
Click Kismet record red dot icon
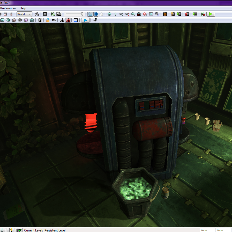pyautogui.click(x=203, y=14)
